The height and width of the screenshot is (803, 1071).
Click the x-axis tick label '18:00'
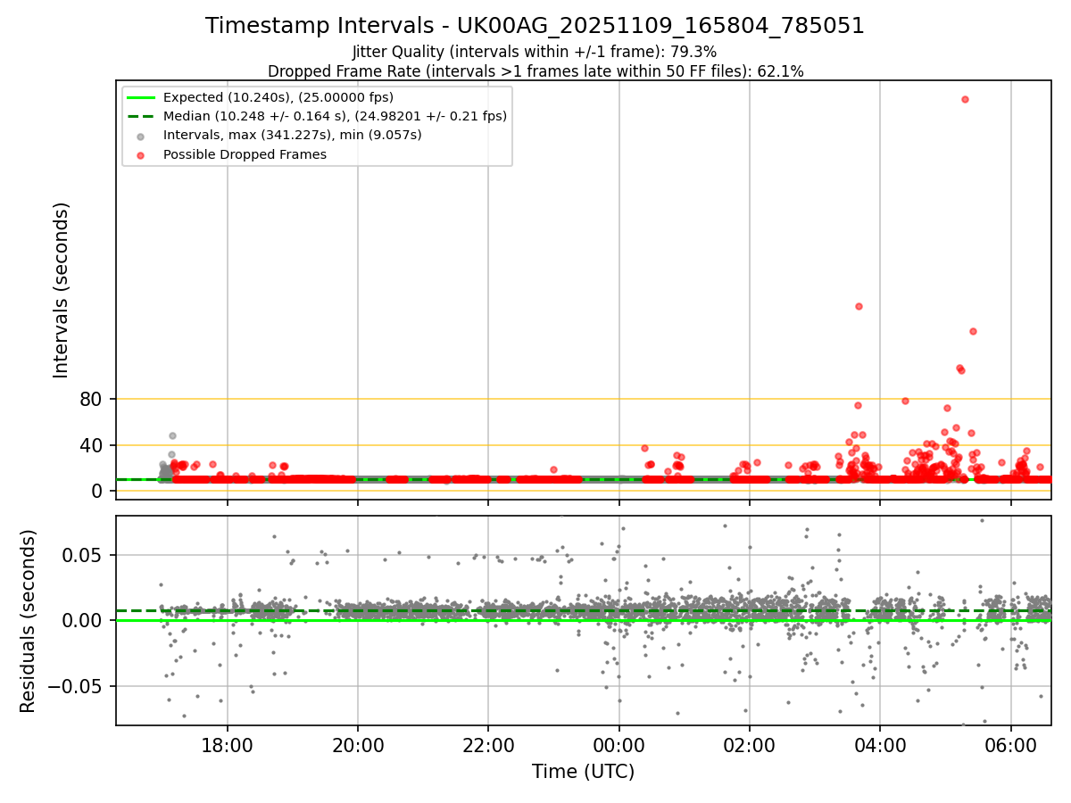[228, 744]
